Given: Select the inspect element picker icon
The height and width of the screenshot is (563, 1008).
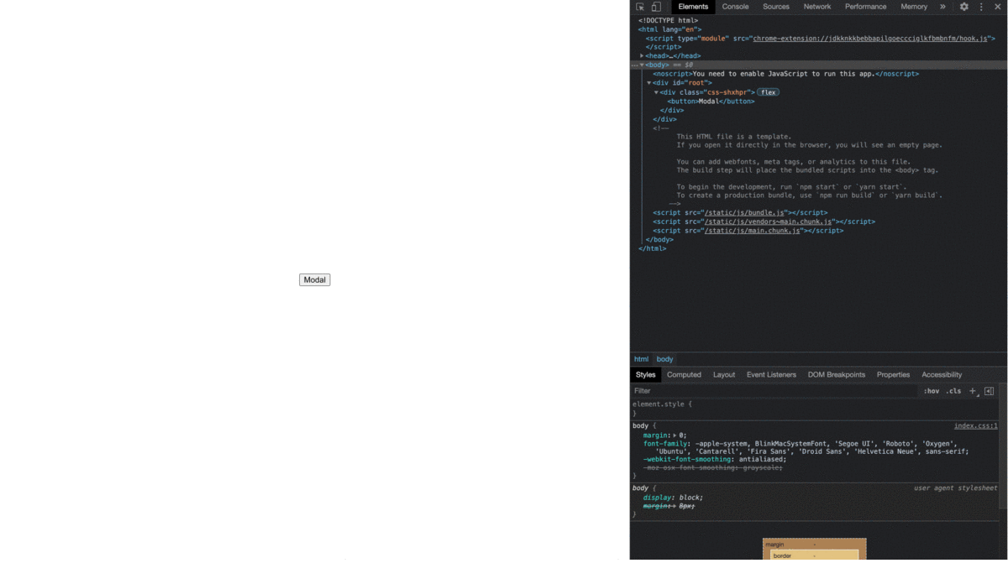Looking at the screenshot, I should pyautogui.click(x=638, y=6).
